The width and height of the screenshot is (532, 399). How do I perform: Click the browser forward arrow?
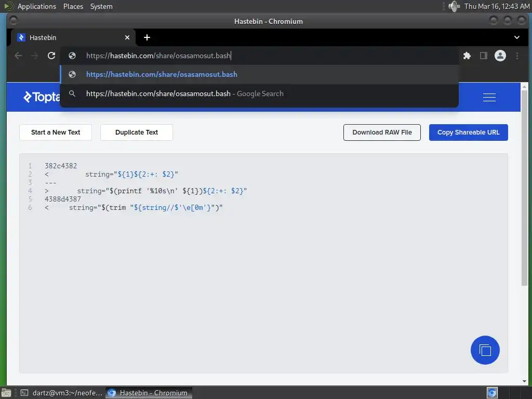(x=35, y=56)
